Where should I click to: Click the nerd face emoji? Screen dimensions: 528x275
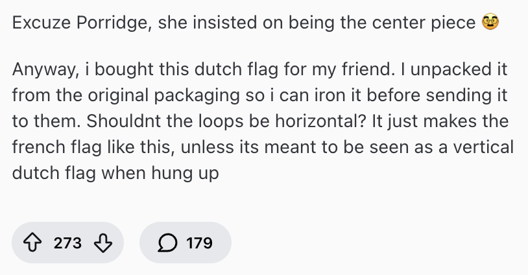click(x=490, y=23)
